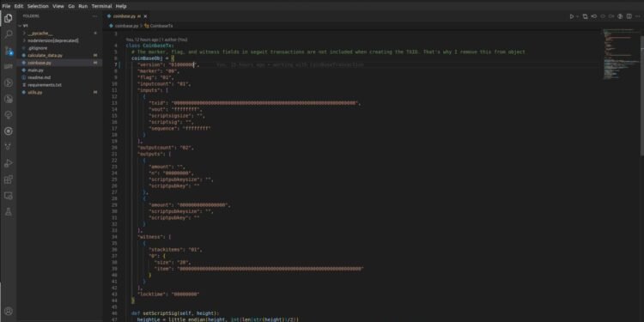
Task: Open calculate_data.py in the file tree
Action: click(46, 55)
